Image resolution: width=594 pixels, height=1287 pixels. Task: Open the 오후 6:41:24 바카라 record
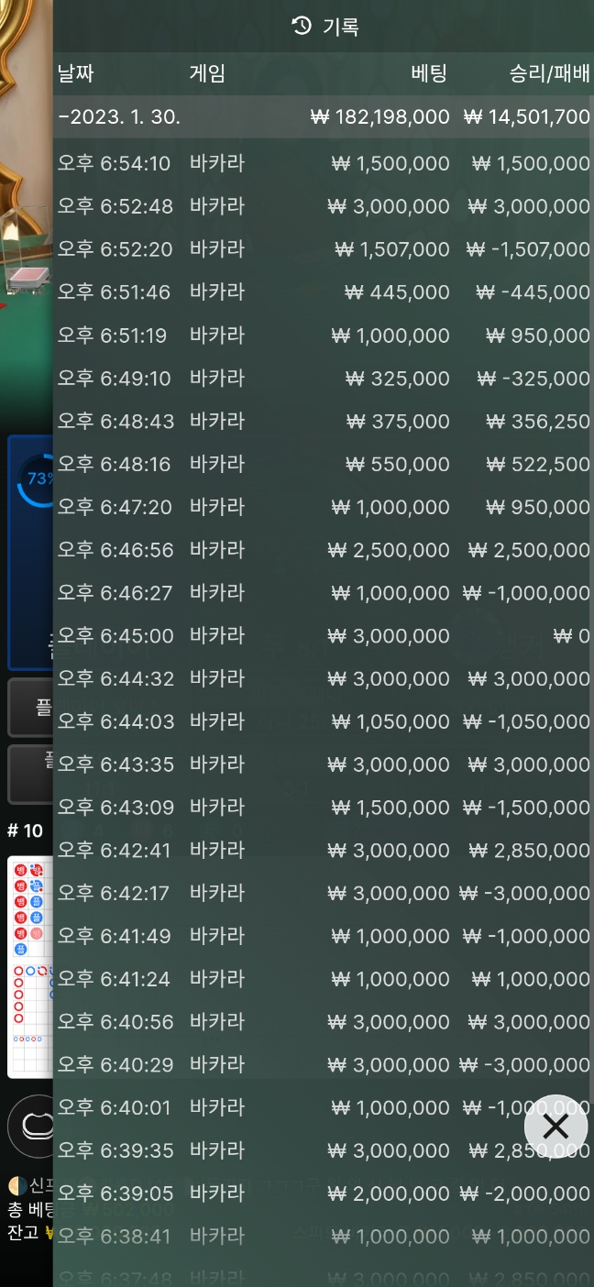pos(323,979)
